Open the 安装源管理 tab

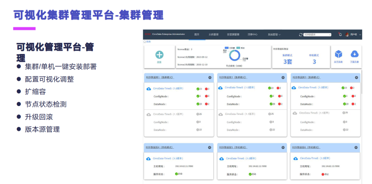[x=233, y=35]
